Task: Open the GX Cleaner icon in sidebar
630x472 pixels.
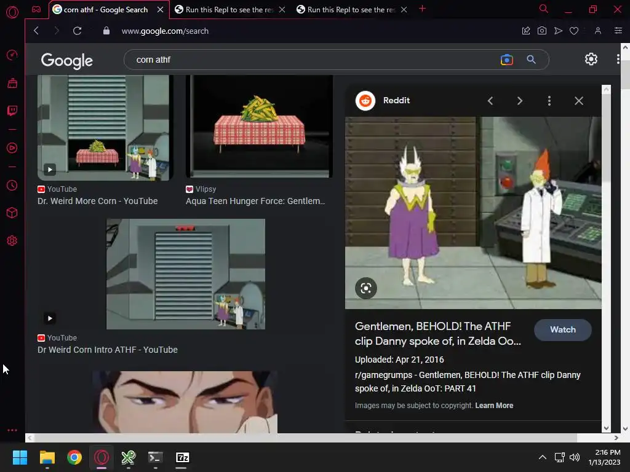Action: coord(12,83)
